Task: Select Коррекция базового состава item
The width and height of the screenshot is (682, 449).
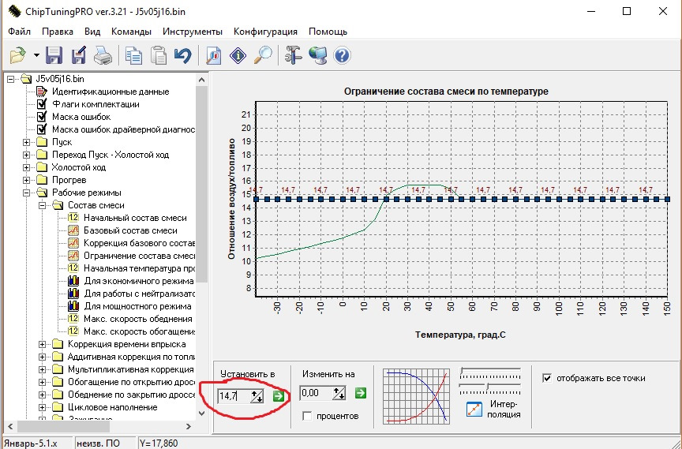Action: coord(139,243)
